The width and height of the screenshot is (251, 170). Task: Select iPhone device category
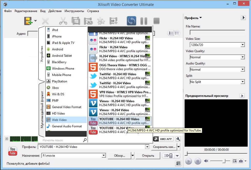click(66, 36)
